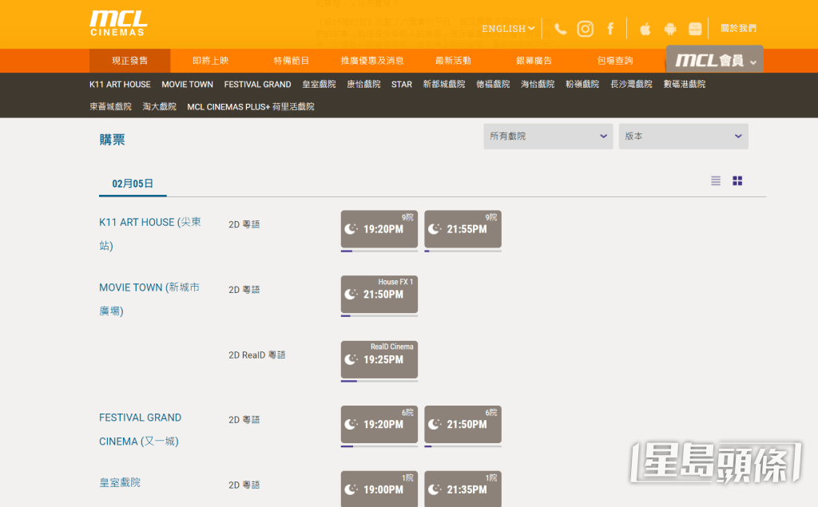Switch to list view layout icon
This screenshot has height=507, width=818.
click(x=716, y=180)
